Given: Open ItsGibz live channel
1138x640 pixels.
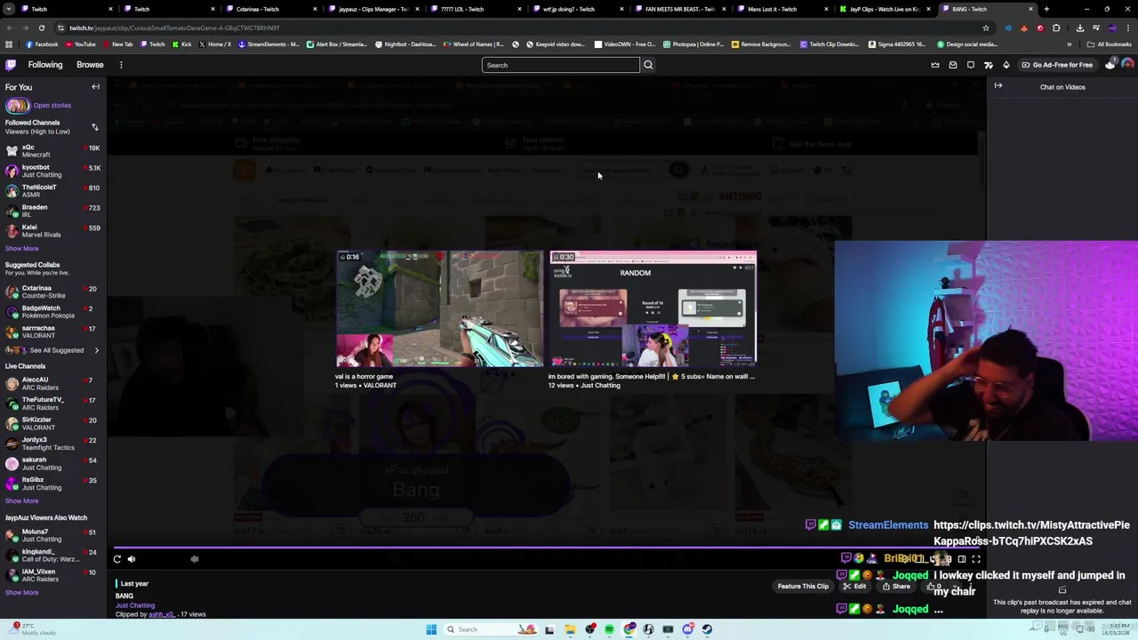Looking at the screenshot, I should click(52, 484).
